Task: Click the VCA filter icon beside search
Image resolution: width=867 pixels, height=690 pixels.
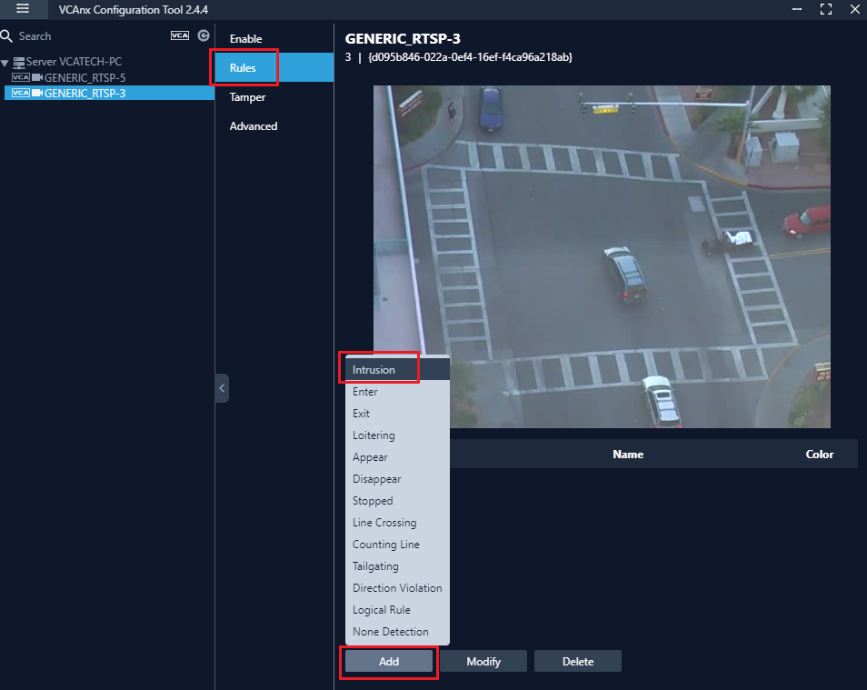Action: click(x=180, y=36)
